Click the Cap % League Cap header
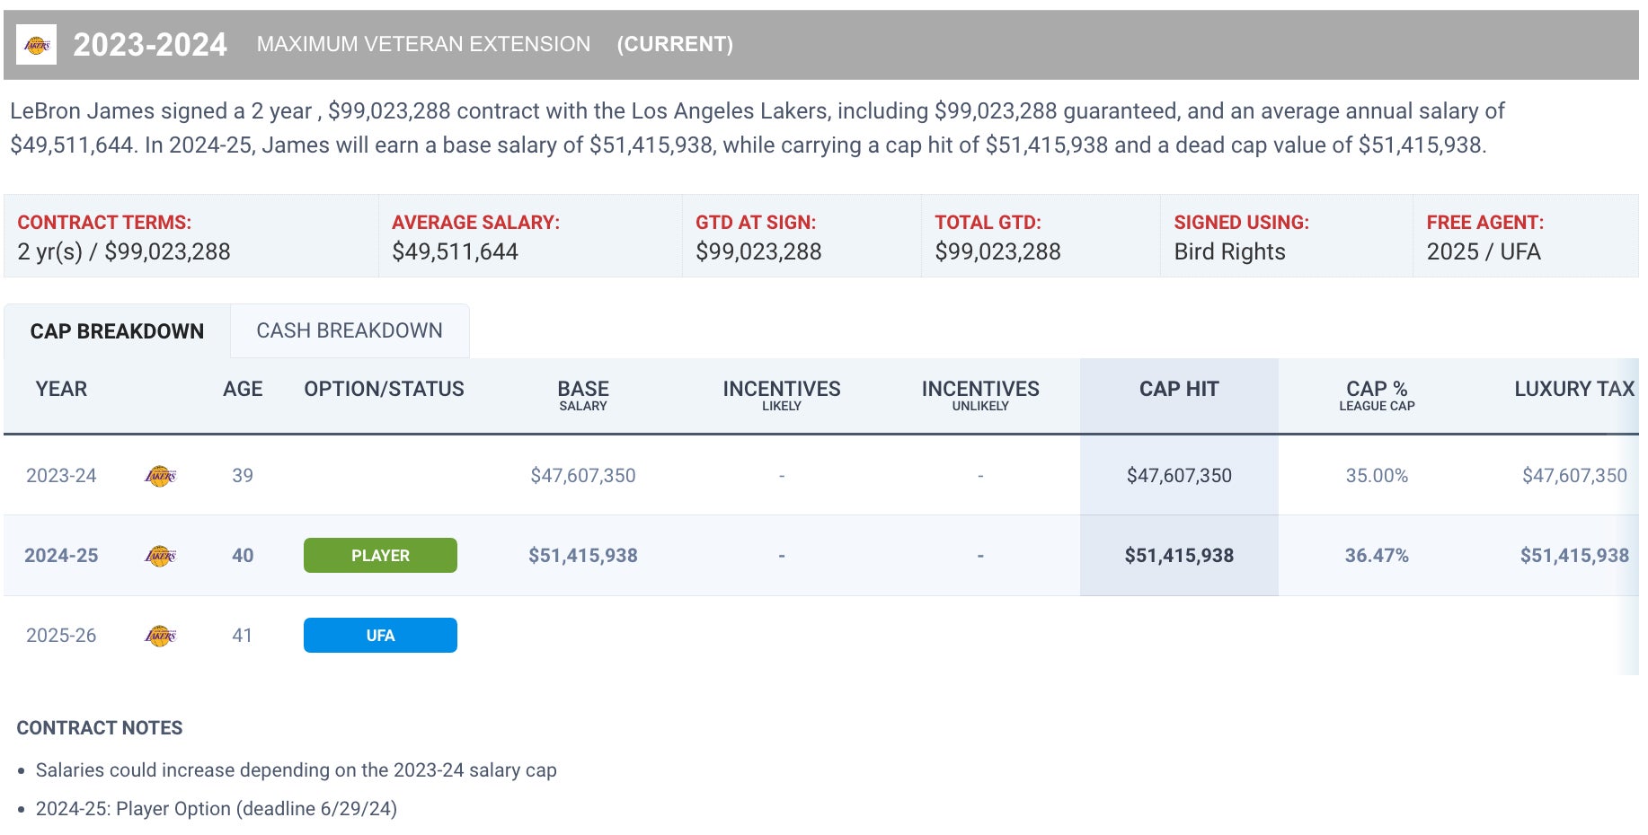 click(1376, 395)
